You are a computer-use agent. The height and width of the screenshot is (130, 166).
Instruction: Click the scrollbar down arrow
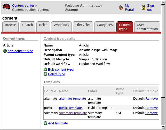[163, 127]
